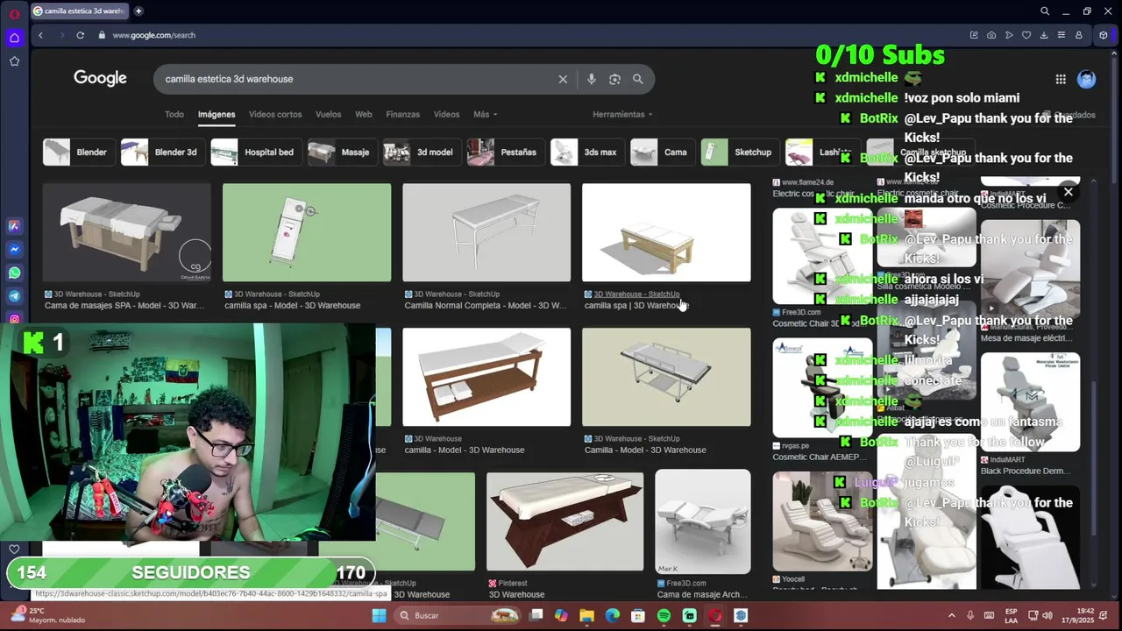
Task: Open the Opera extensions cube icon
Action: 1104,35
